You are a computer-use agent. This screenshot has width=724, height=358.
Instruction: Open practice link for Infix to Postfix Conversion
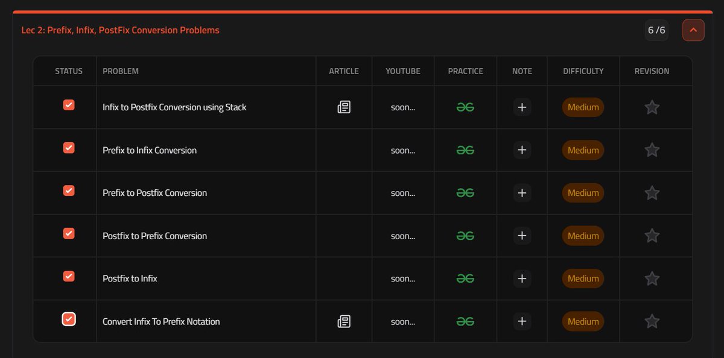pos(465,107)
